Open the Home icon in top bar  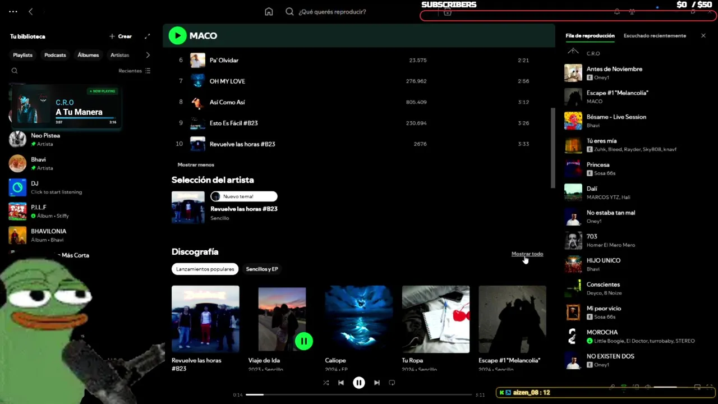[x=269, y=12]
